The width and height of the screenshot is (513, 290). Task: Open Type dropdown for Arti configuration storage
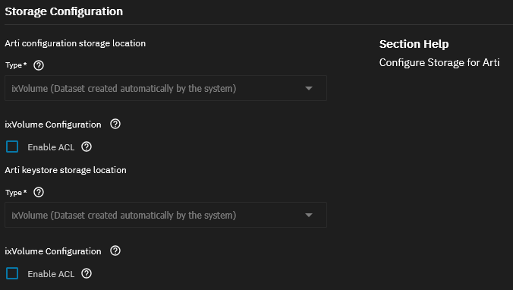(165, 88)
